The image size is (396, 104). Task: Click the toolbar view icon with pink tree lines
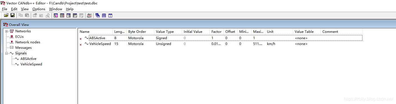(x=56, y=15)
